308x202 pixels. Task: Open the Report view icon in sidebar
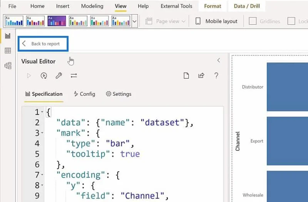[x=8, y=36]
